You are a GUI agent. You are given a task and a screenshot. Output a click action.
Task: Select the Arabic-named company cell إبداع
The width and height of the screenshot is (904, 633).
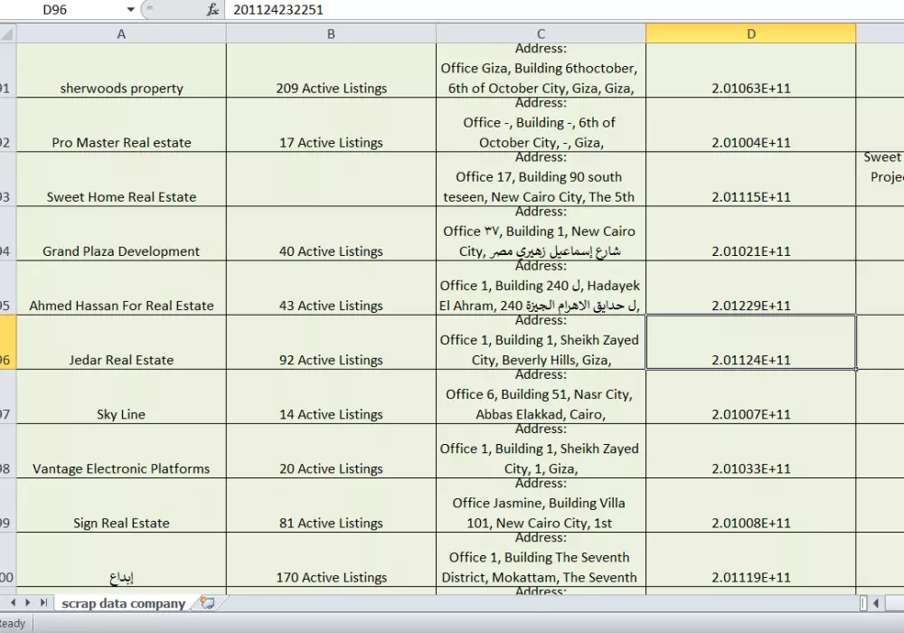(x=121, y=560)
